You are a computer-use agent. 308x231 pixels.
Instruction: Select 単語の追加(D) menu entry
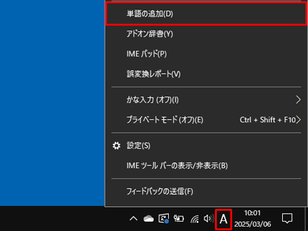[206, 14]
